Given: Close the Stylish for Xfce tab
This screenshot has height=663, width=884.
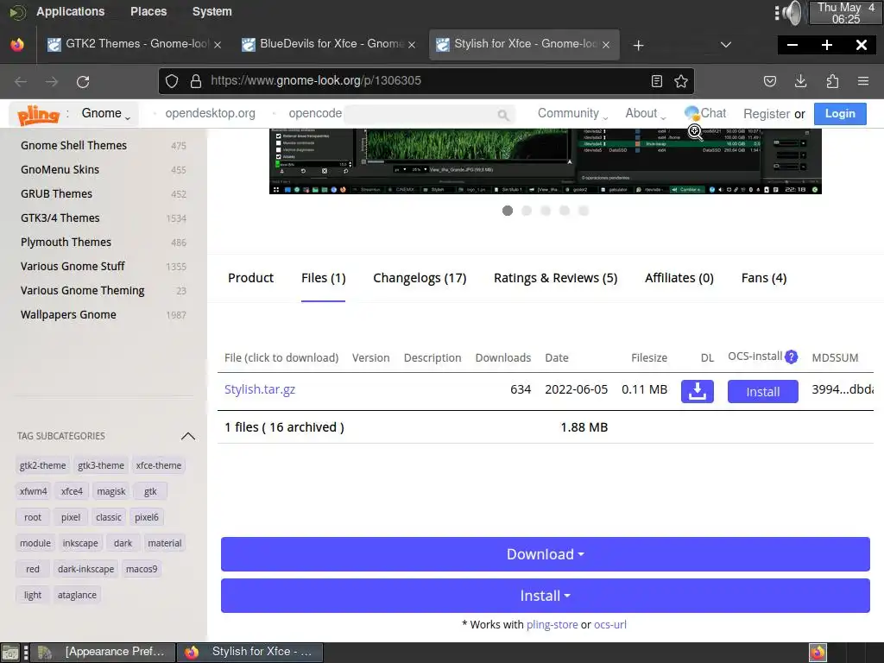Looking at the screenshot, I should (x=606, y=45).
